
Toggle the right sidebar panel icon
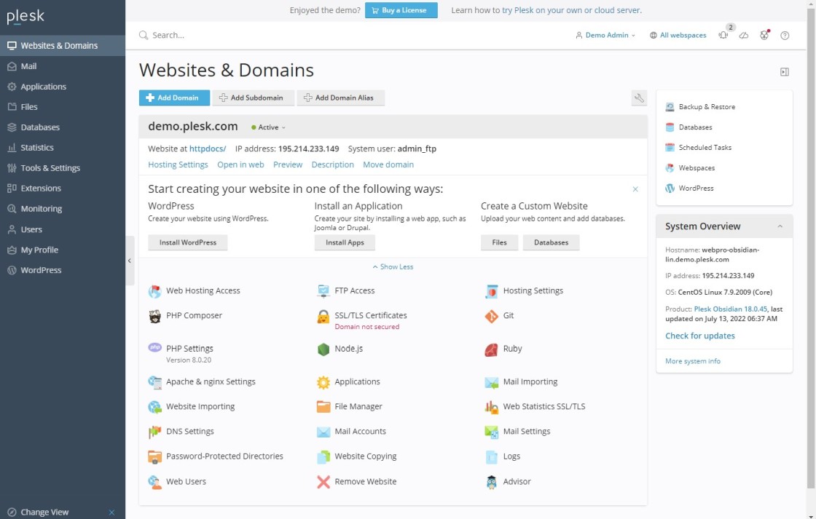click(x=784, y=72)
